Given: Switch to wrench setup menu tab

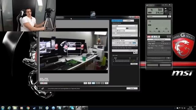Looking at the screenshot, I should 158,37.
